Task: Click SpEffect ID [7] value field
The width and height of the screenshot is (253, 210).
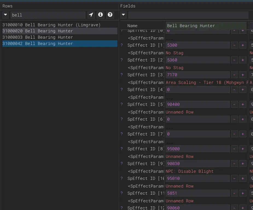Action: click(198, 134)
